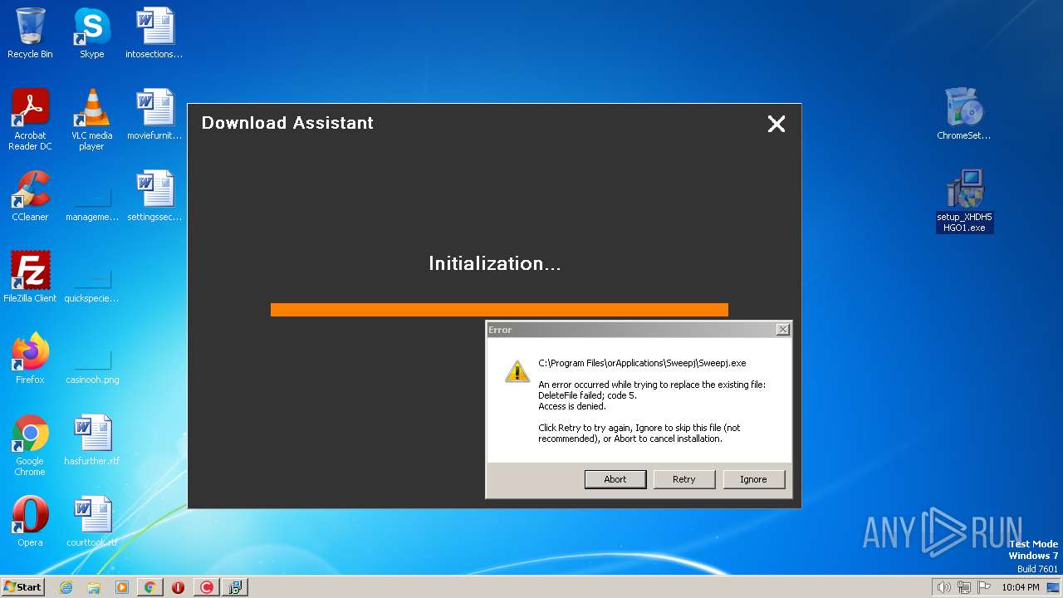Close the Error dialog with X
This screenshot has width=1063, height=598.
coord(782,330)
